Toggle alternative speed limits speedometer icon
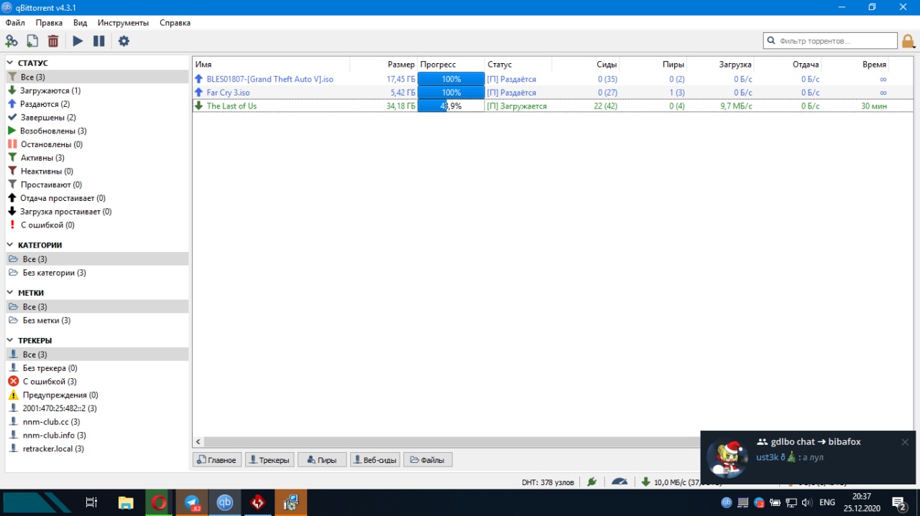The image size is (920, 516). pyautogui.click(x=620, y=482)
